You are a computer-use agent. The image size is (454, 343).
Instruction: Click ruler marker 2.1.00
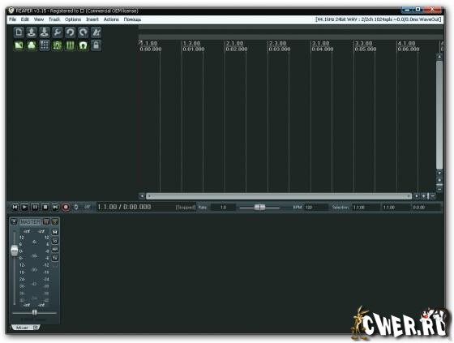(235, 44)
